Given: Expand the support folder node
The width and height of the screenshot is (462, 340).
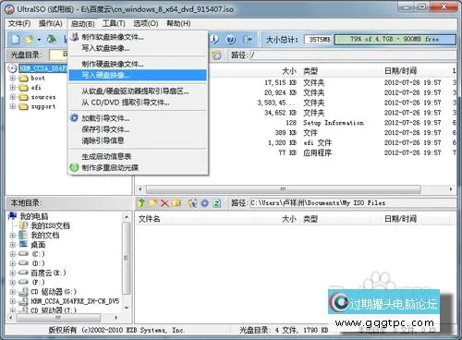Looking at the screenshot, I should click(13, 106).
